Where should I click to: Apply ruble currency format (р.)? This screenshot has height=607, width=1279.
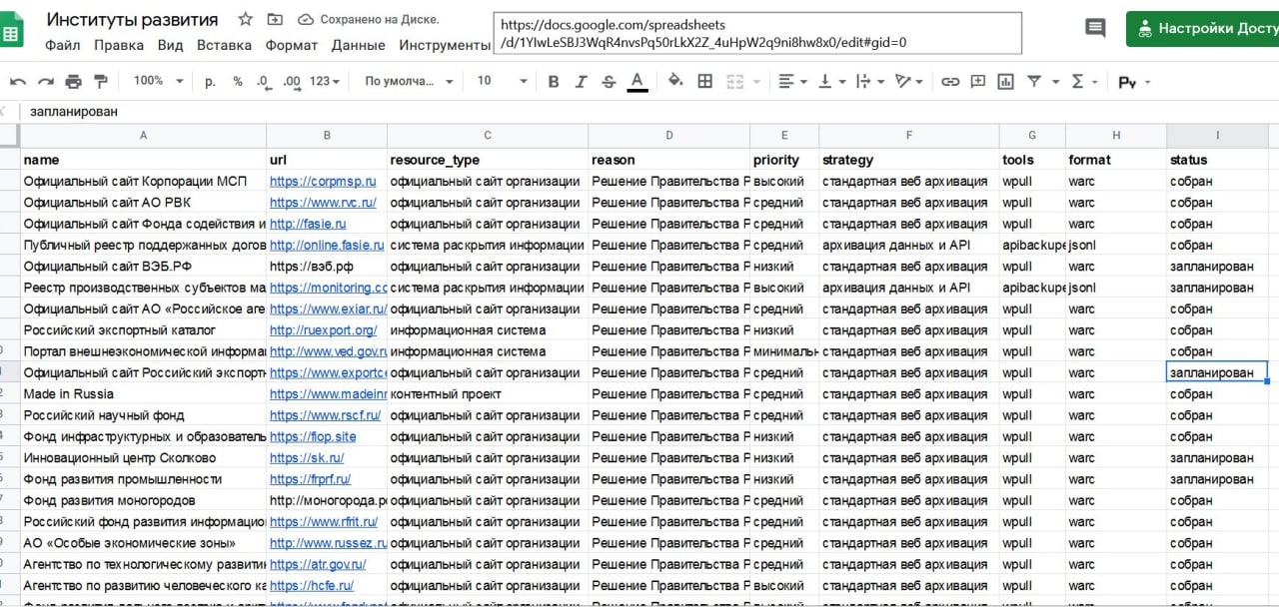(210, 81)
